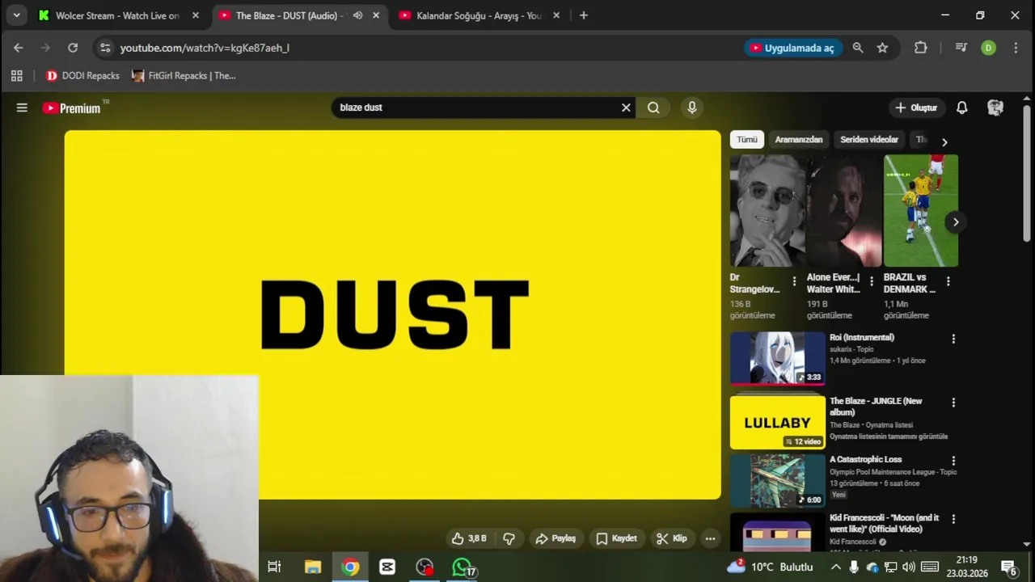Viewport: 1035px width, 582px height.
Task: Open The Blaze - JUNGLE album playlist title
Action: pos(876,407)
